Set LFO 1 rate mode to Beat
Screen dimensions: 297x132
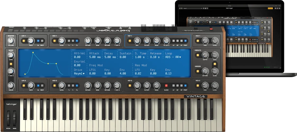pos(42,41)
